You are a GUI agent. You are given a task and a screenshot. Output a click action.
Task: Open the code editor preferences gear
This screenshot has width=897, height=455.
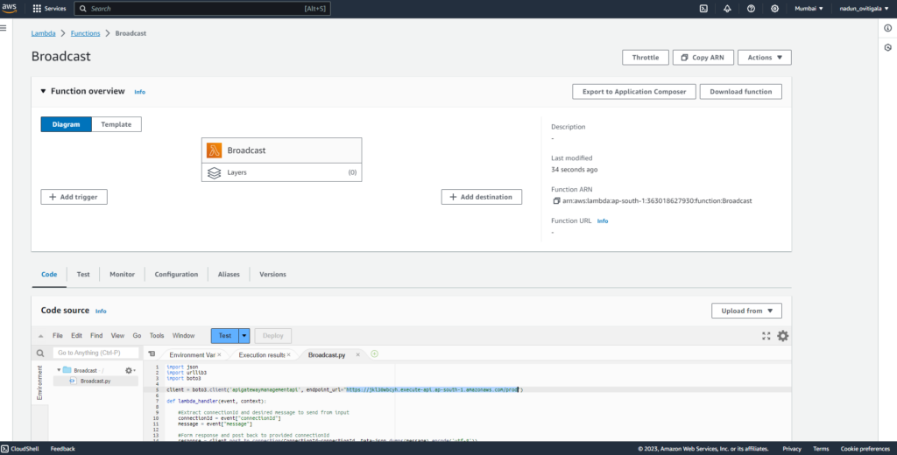[782, 336]
